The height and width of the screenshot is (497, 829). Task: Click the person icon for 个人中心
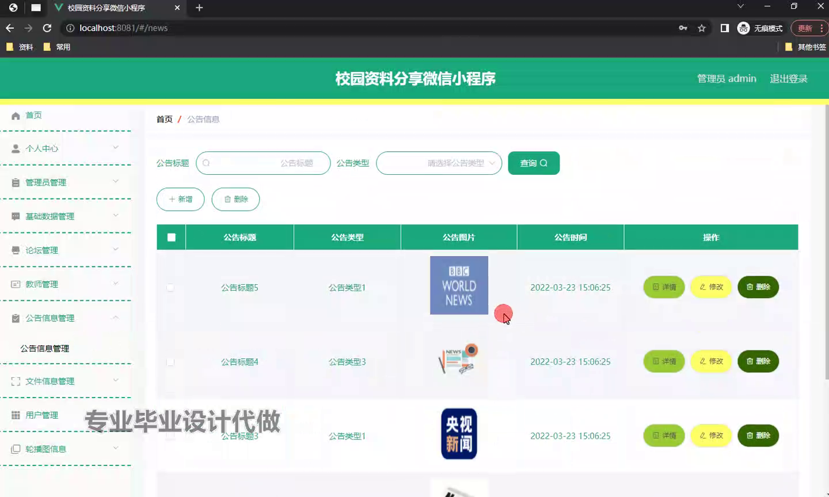16,148
